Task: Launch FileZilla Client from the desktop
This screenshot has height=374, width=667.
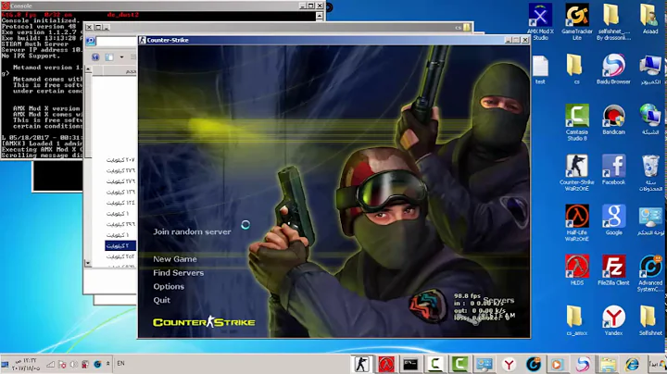Action: (x=613, y=270)
